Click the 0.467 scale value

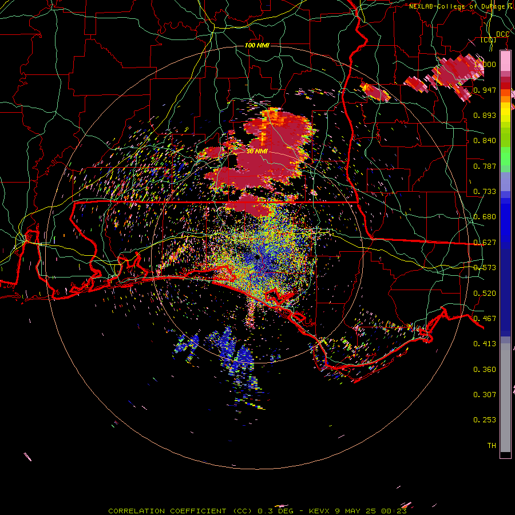pos(485,319)
